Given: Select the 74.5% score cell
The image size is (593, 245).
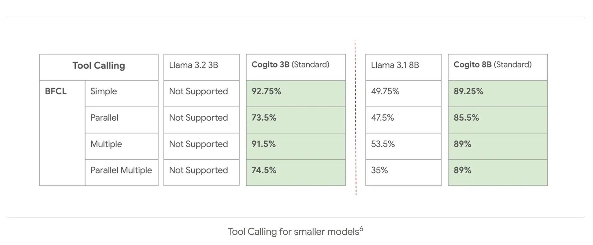Looking at the screenshot, I should pos(296,173).
